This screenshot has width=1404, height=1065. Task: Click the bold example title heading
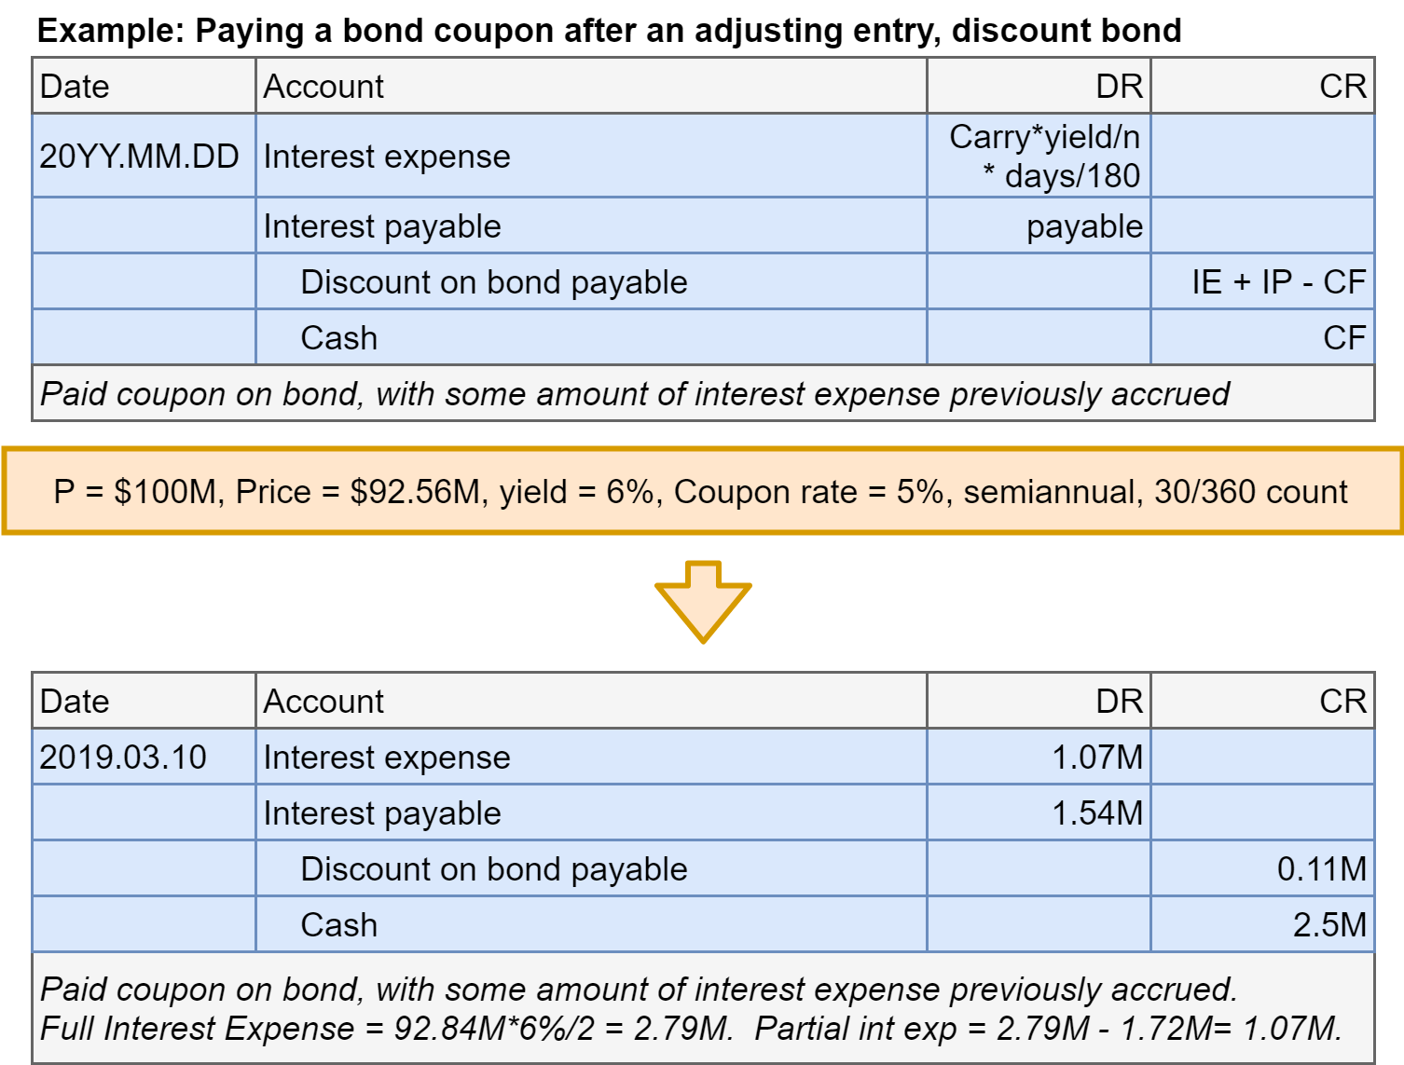[x=609, y=31]
